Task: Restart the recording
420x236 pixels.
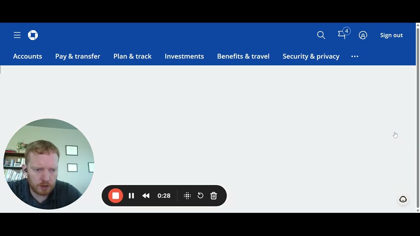Action: pos(200,196)
